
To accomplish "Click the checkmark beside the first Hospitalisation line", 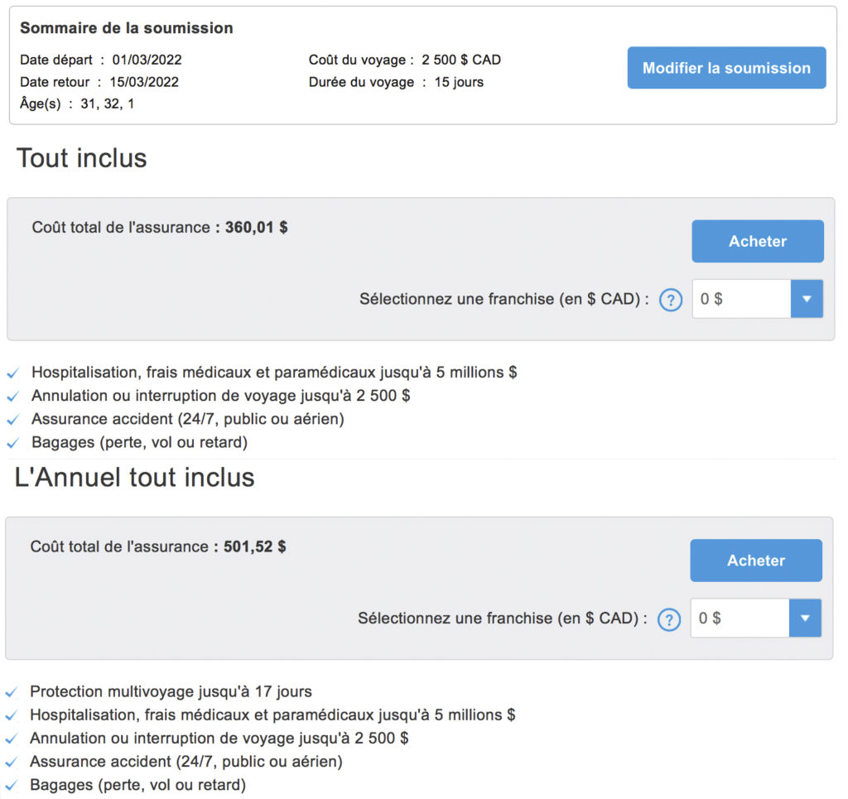I will [x=12, y=373].
